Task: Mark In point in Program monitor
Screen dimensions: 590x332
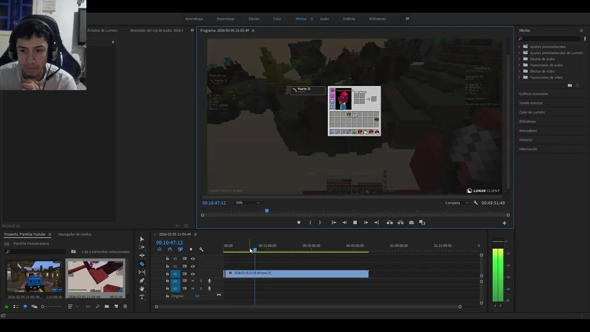Action: [310, 223]
